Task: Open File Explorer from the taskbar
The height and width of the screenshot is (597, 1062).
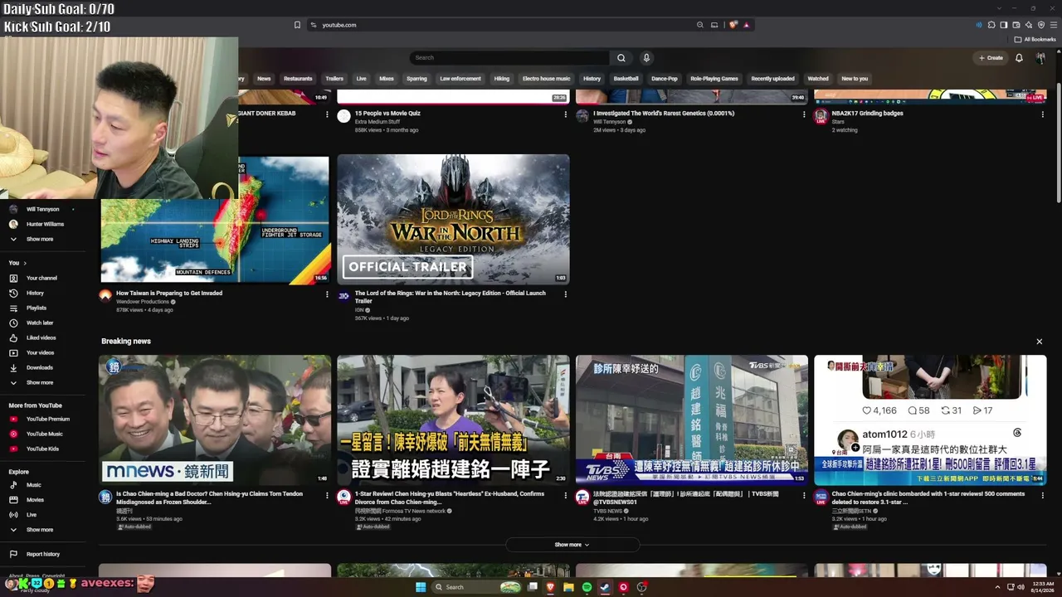Action: pos(568,587)
